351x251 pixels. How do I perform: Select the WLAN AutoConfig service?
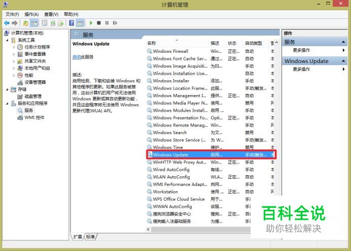(x=210, y=177)
